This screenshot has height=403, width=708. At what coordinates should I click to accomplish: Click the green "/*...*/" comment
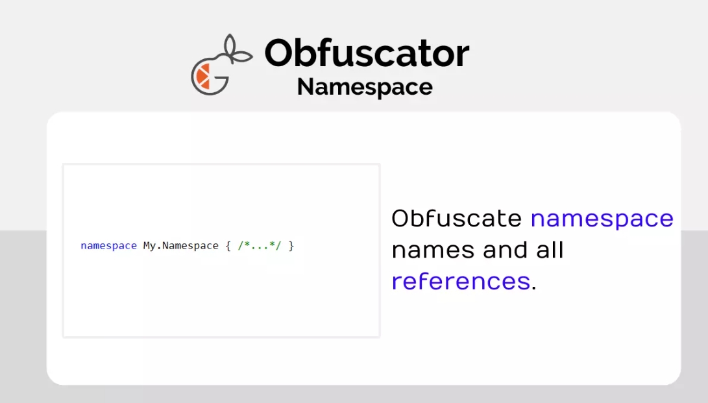coord(260,245)
